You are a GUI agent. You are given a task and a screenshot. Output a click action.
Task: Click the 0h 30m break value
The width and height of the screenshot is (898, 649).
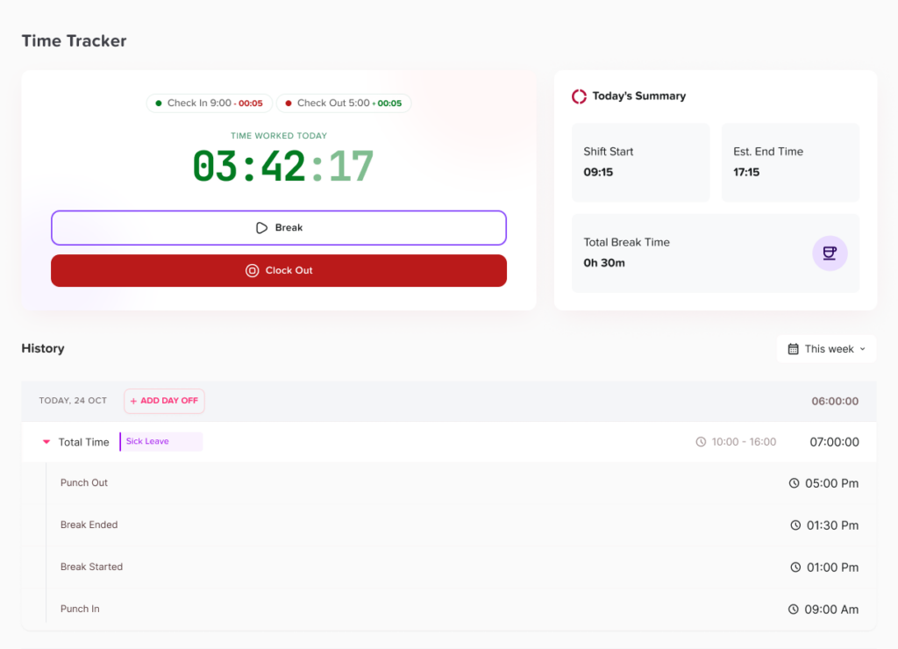pos(604,263)
